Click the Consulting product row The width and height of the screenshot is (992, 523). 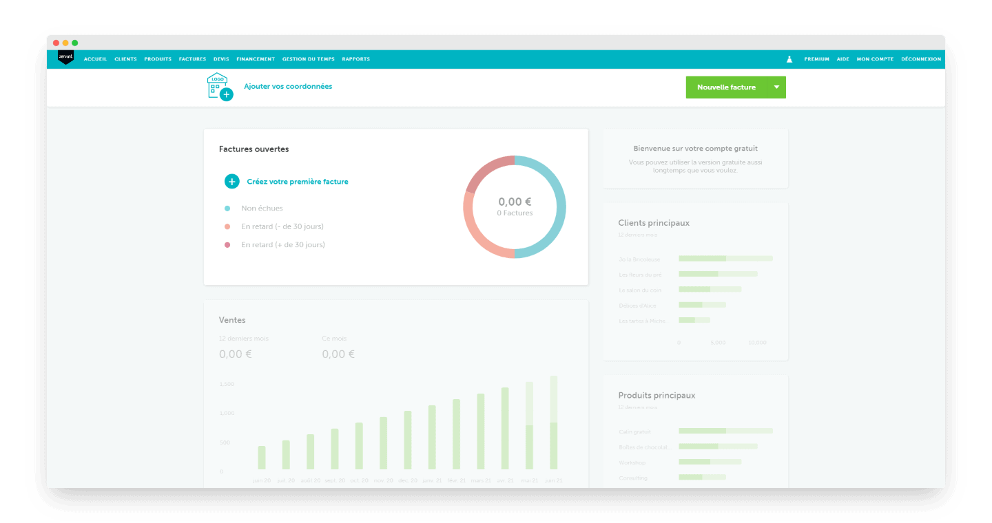pyautogui.click(x=672, y=478)
